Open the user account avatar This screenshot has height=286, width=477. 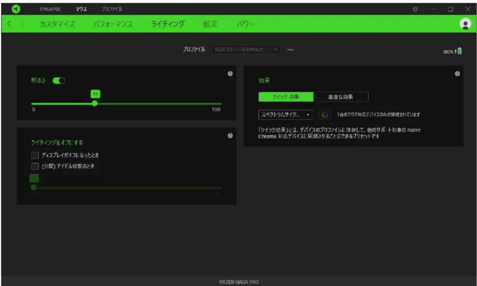465,24
